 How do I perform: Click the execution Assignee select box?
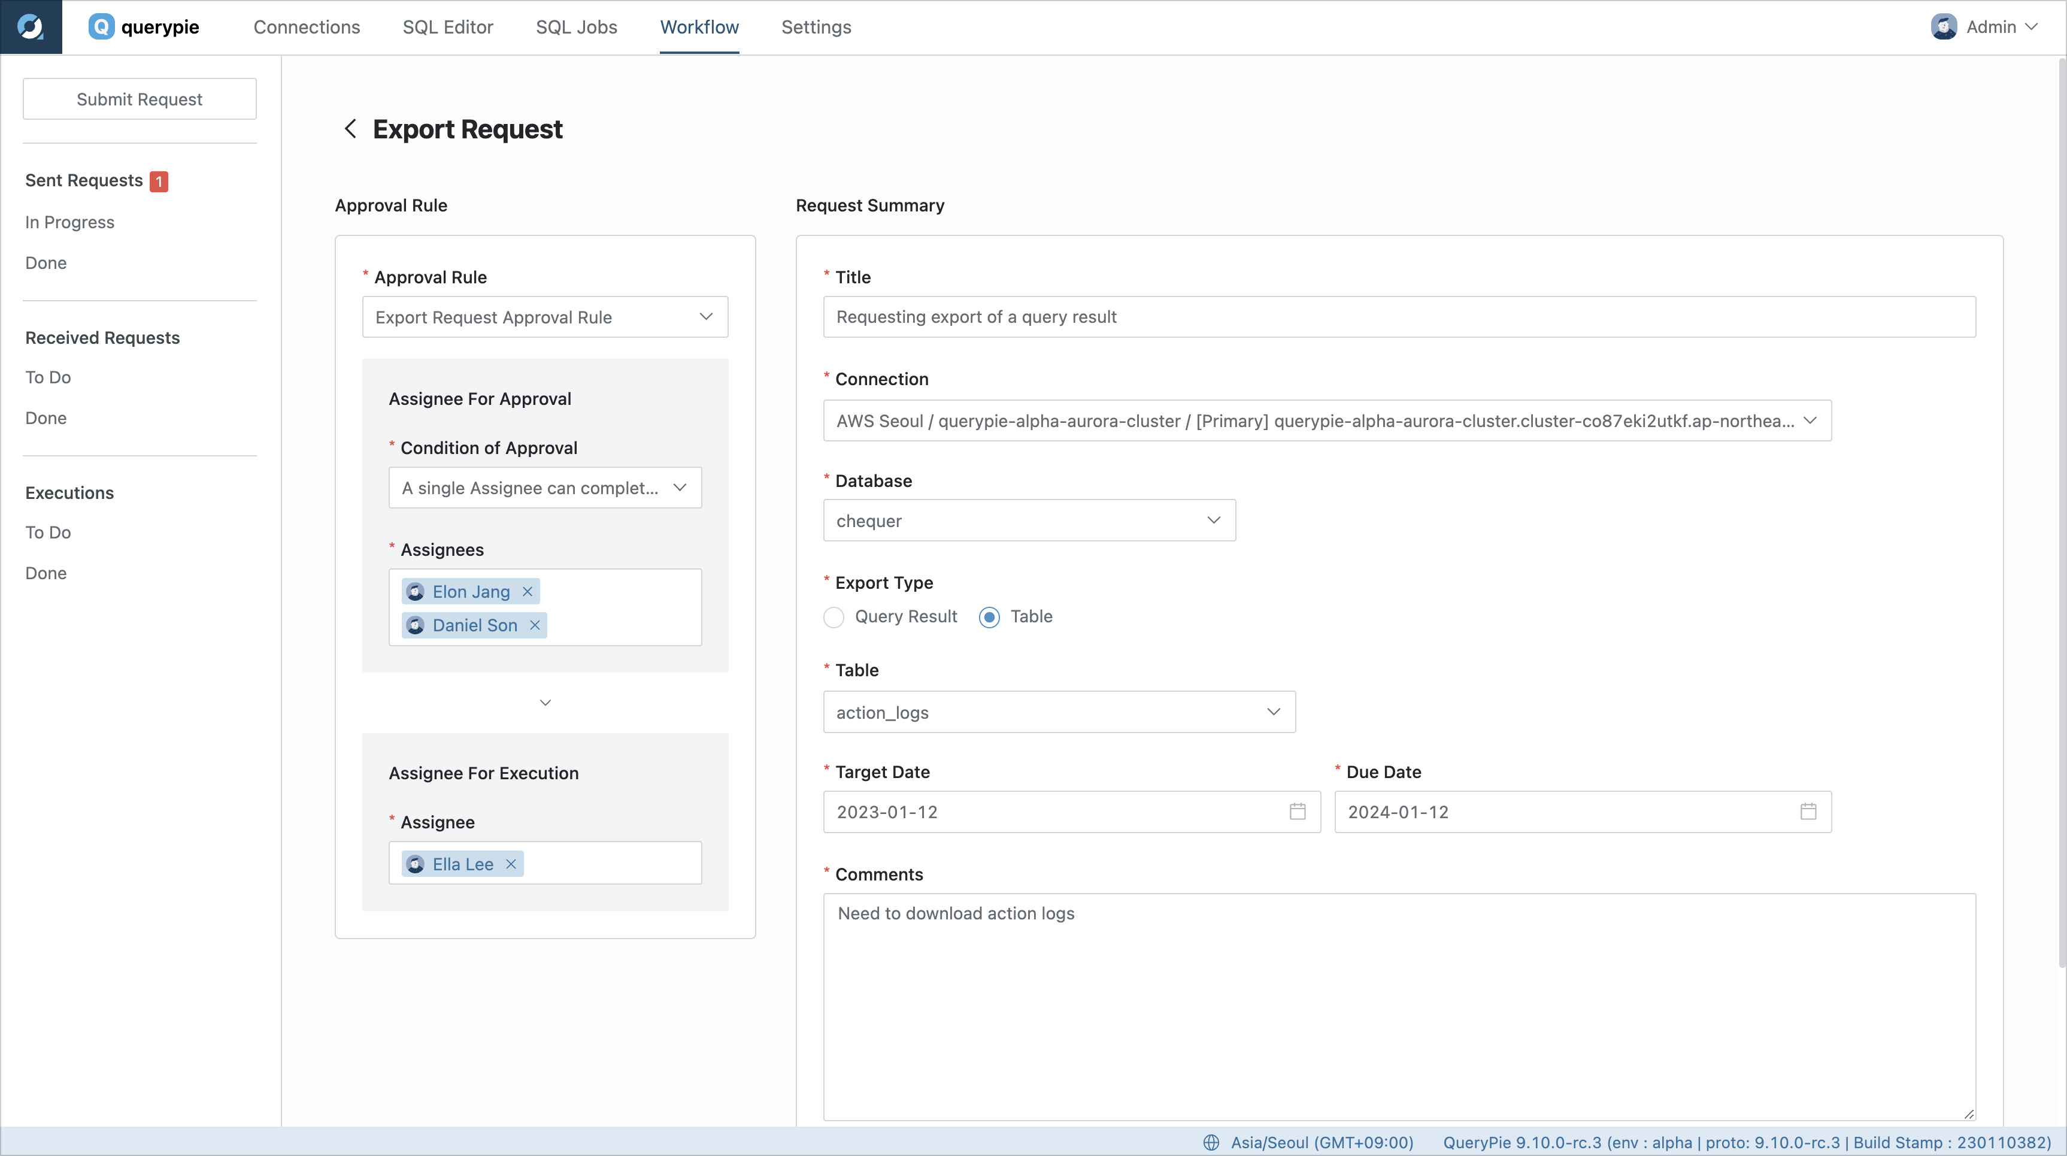click(545, 863)
